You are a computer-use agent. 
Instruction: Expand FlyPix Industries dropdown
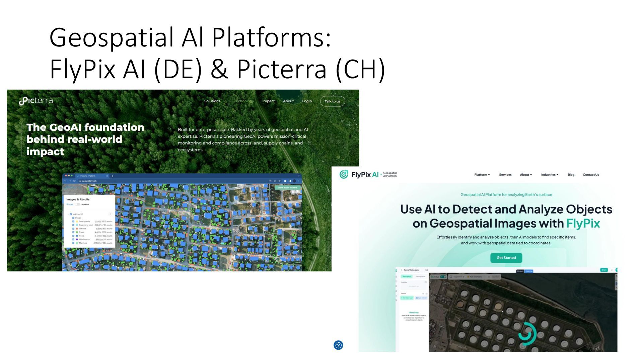click(550, 174)
